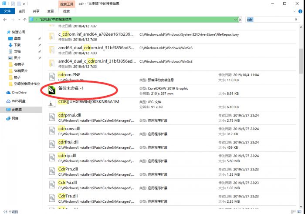
Task: Select the c_cdrom.inf_amd64 folder icon
Action: pyautogui.click(x=52, y=37)
